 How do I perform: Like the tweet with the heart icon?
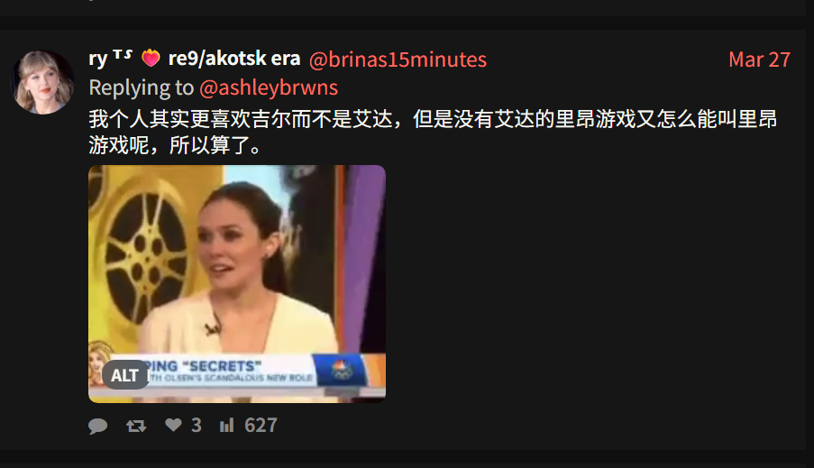pos(173,425)
